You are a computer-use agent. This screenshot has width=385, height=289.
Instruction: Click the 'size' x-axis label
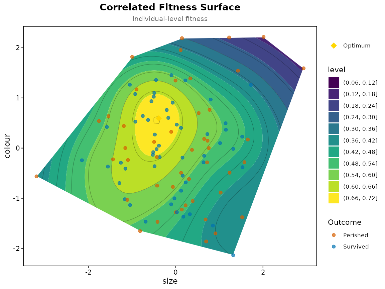[x=170, y=281]
